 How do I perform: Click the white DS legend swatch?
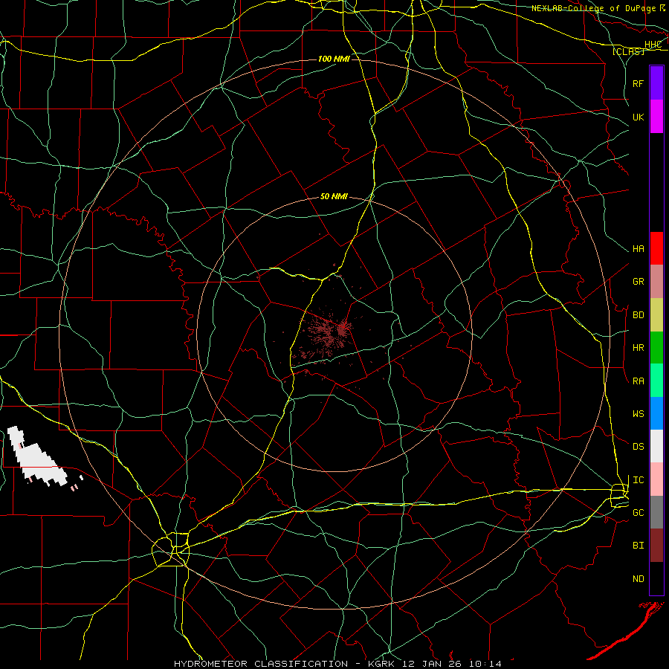click(x=656, y=446)
